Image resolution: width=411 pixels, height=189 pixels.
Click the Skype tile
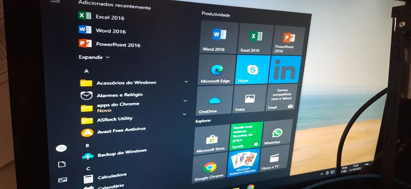click(x=252, y=70)
